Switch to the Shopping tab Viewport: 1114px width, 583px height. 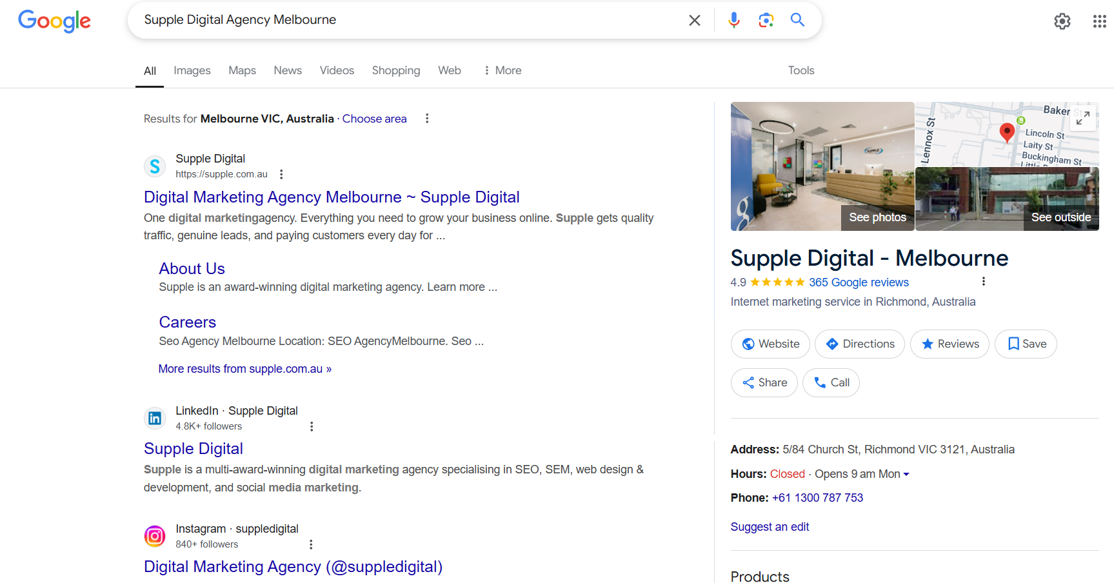pos(396,70)
